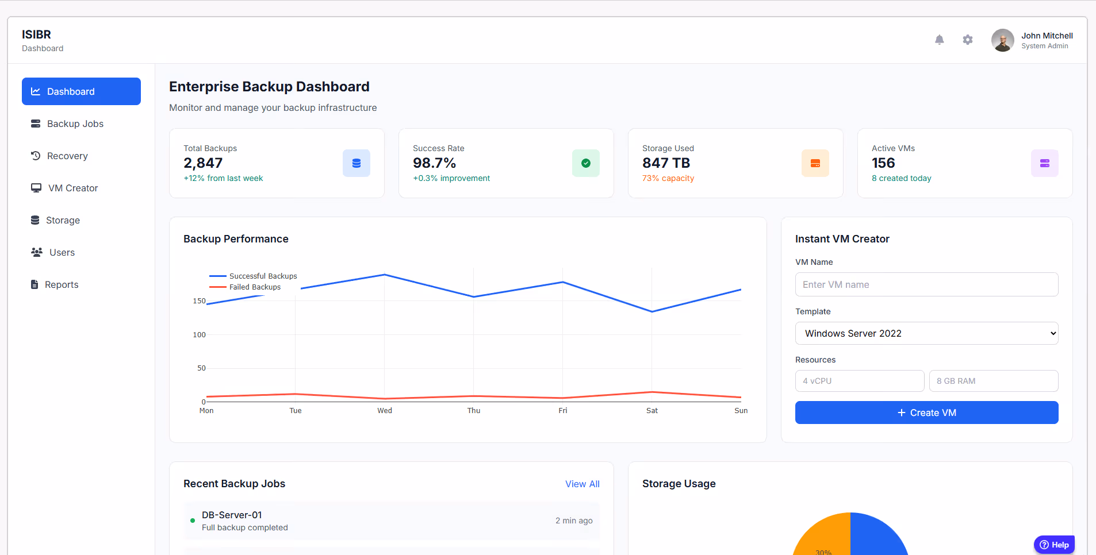Click the '+0.3% improvement' text
This screenshot has width=1096, height=555.
451,178
